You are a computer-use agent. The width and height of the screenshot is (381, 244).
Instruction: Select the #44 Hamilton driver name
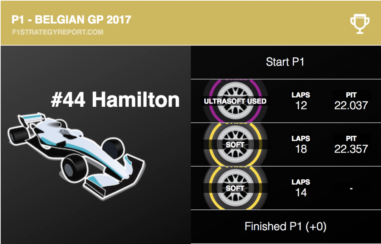click(x=115, y=99)
